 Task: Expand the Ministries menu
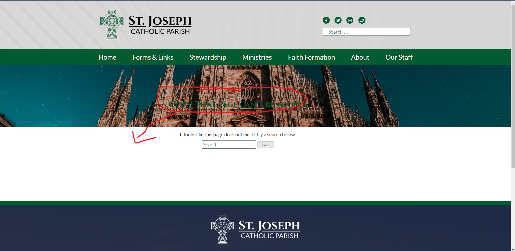(257, 57)
